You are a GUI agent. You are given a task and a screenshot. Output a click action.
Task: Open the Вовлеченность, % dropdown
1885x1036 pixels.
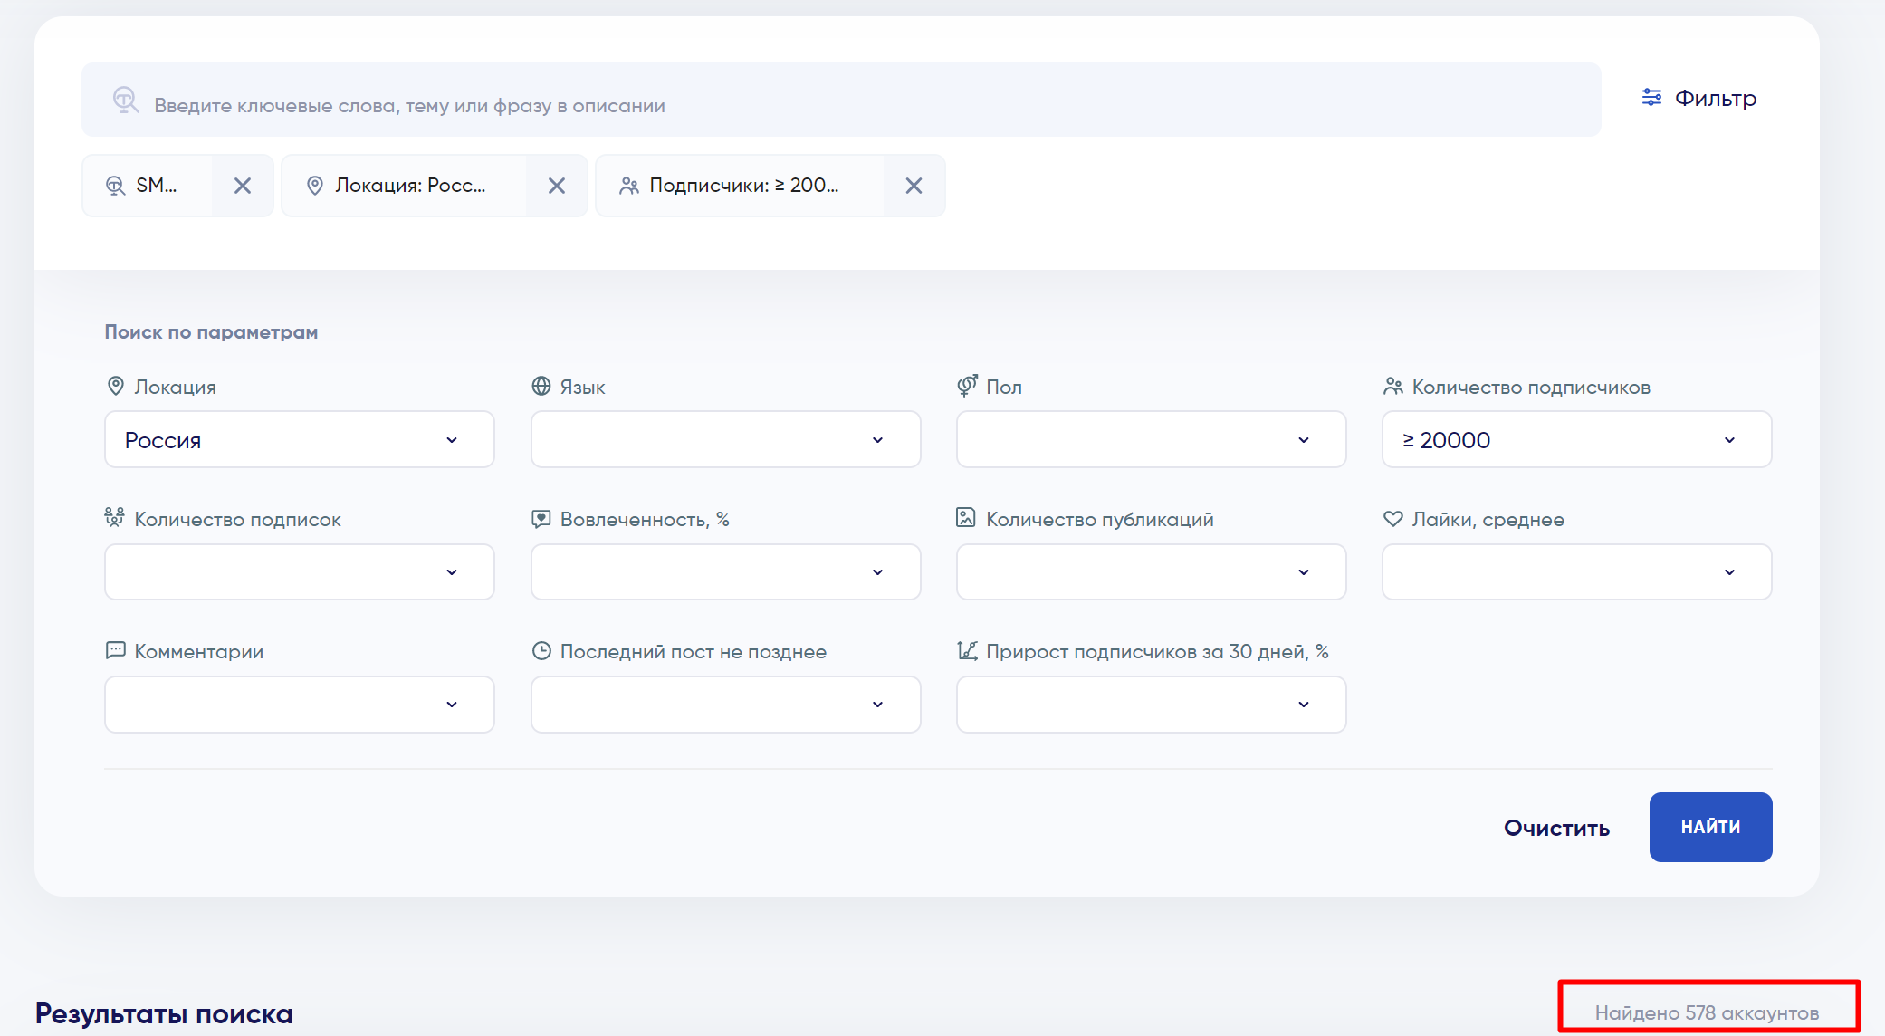tap(726, 571)
